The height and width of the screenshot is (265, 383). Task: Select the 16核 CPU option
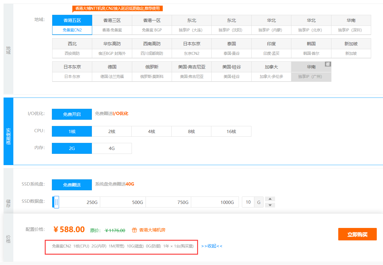pos(231,131)
